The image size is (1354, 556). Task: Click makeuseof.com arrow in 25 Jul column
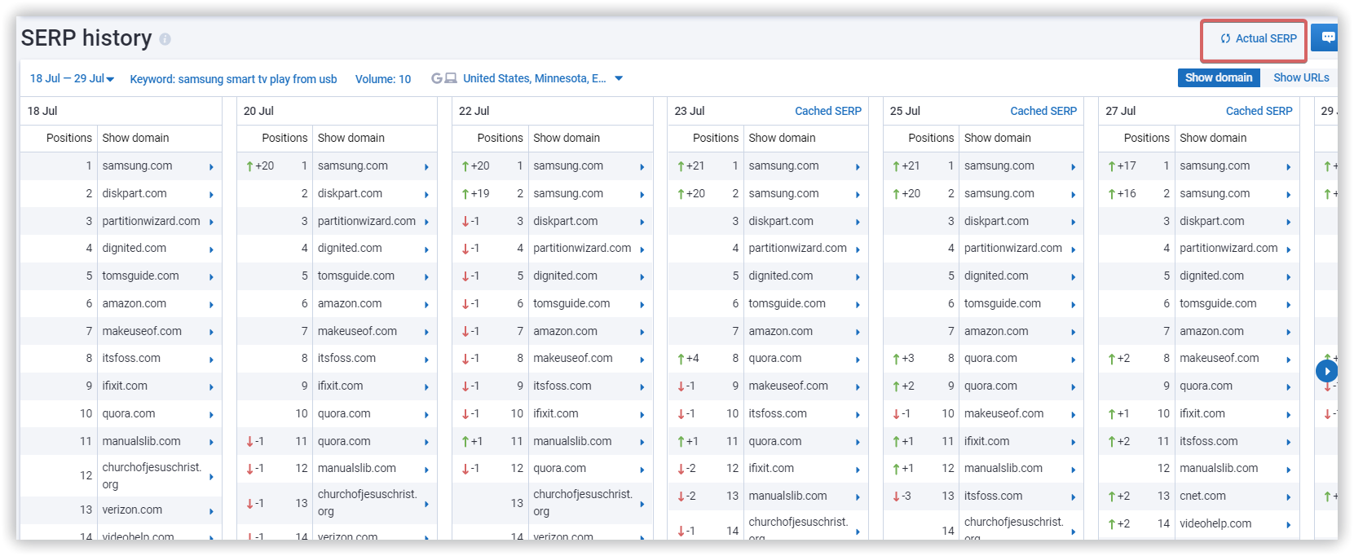pyautogui.click(x=1073, y=415)
